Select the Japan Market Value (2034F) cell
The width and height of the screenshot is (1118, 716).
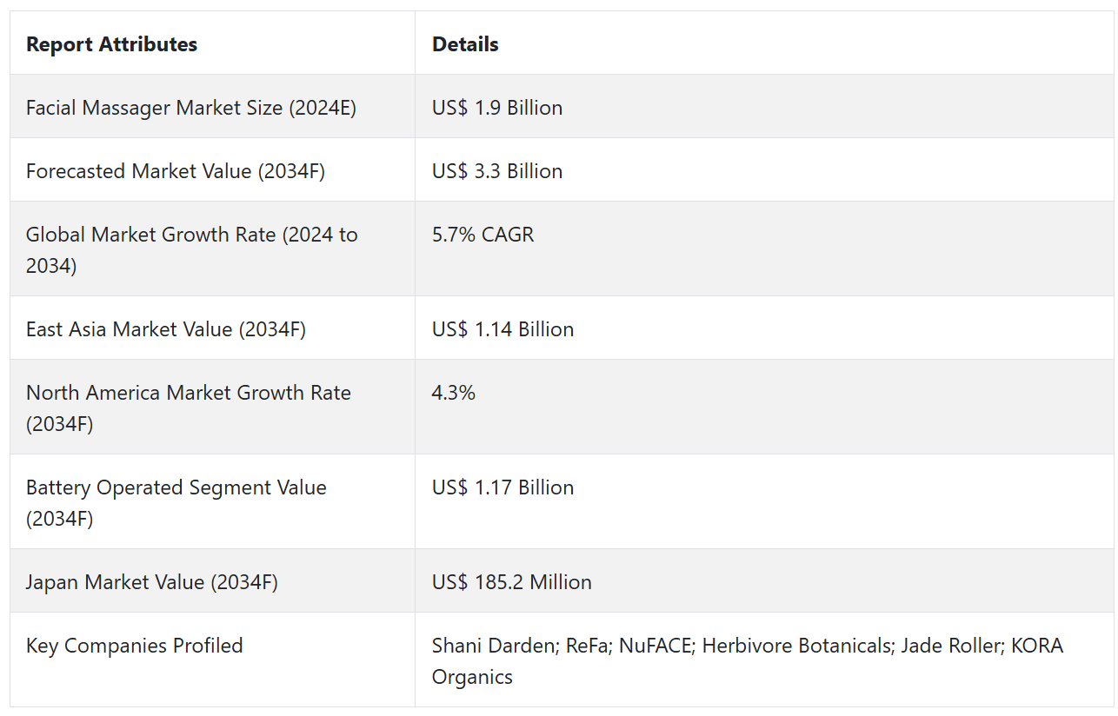(151, 582)
